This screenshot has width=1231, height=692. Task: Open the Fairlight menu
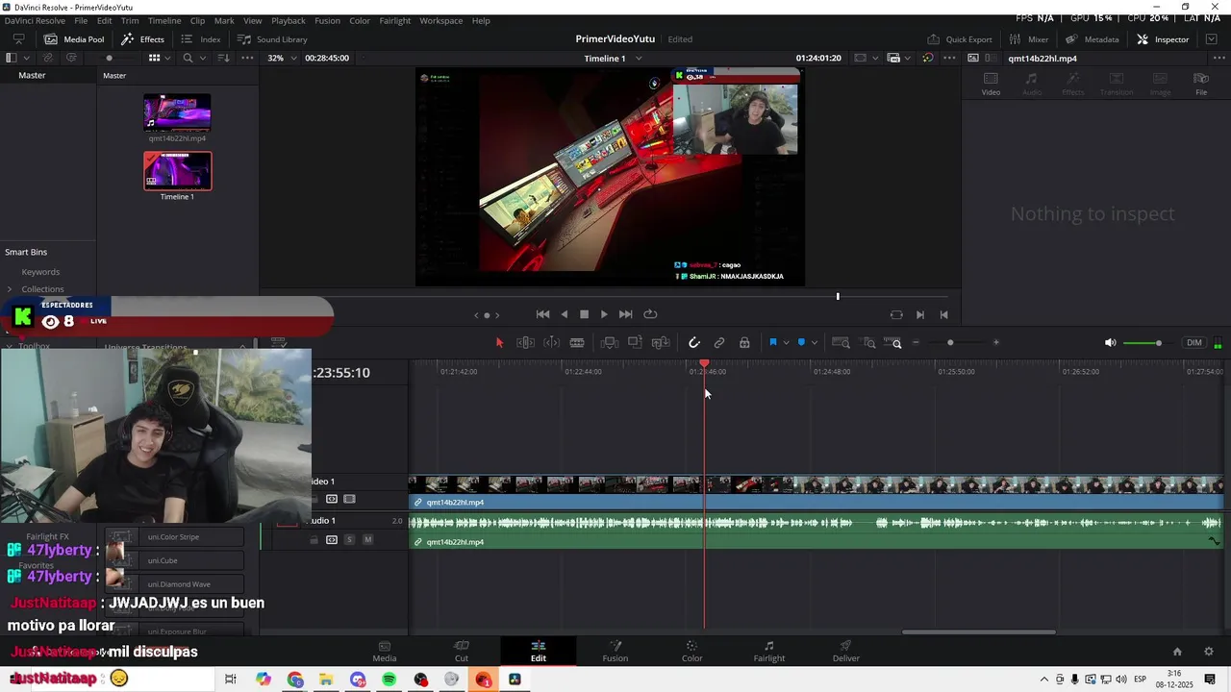394,20
